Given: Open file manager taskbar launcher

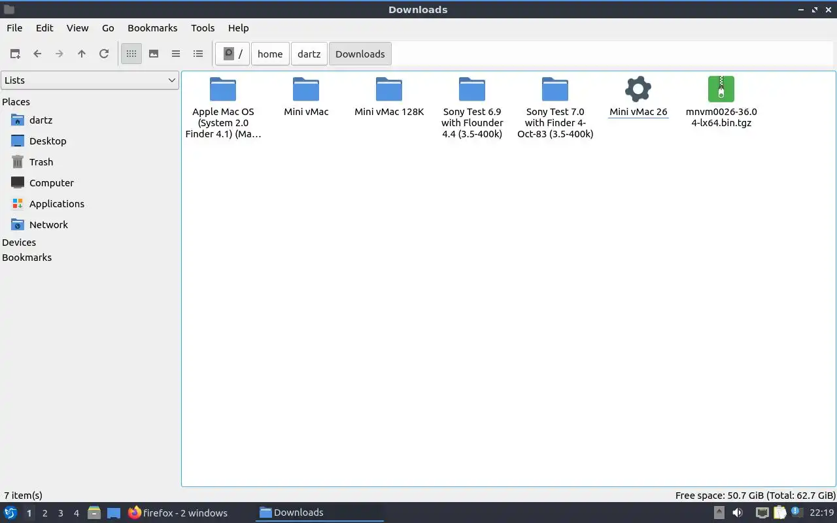Looking at the screenshot, I should [94, 513].
